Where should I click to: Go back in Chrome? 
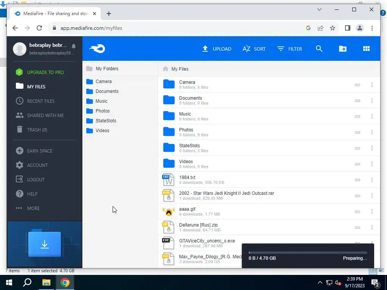pos(15,28)
